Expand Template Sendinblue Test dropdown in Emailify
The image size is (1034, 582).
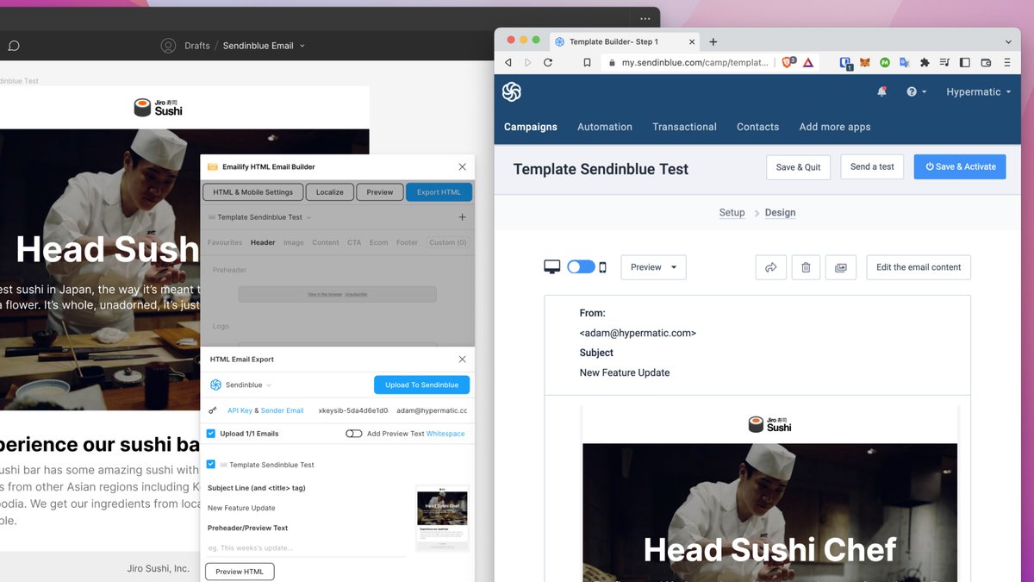tap(259, 217)
